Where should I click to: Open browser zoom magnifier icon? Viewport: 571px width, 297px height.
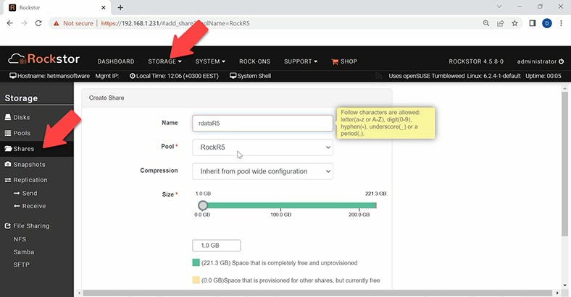pos(485,23)
